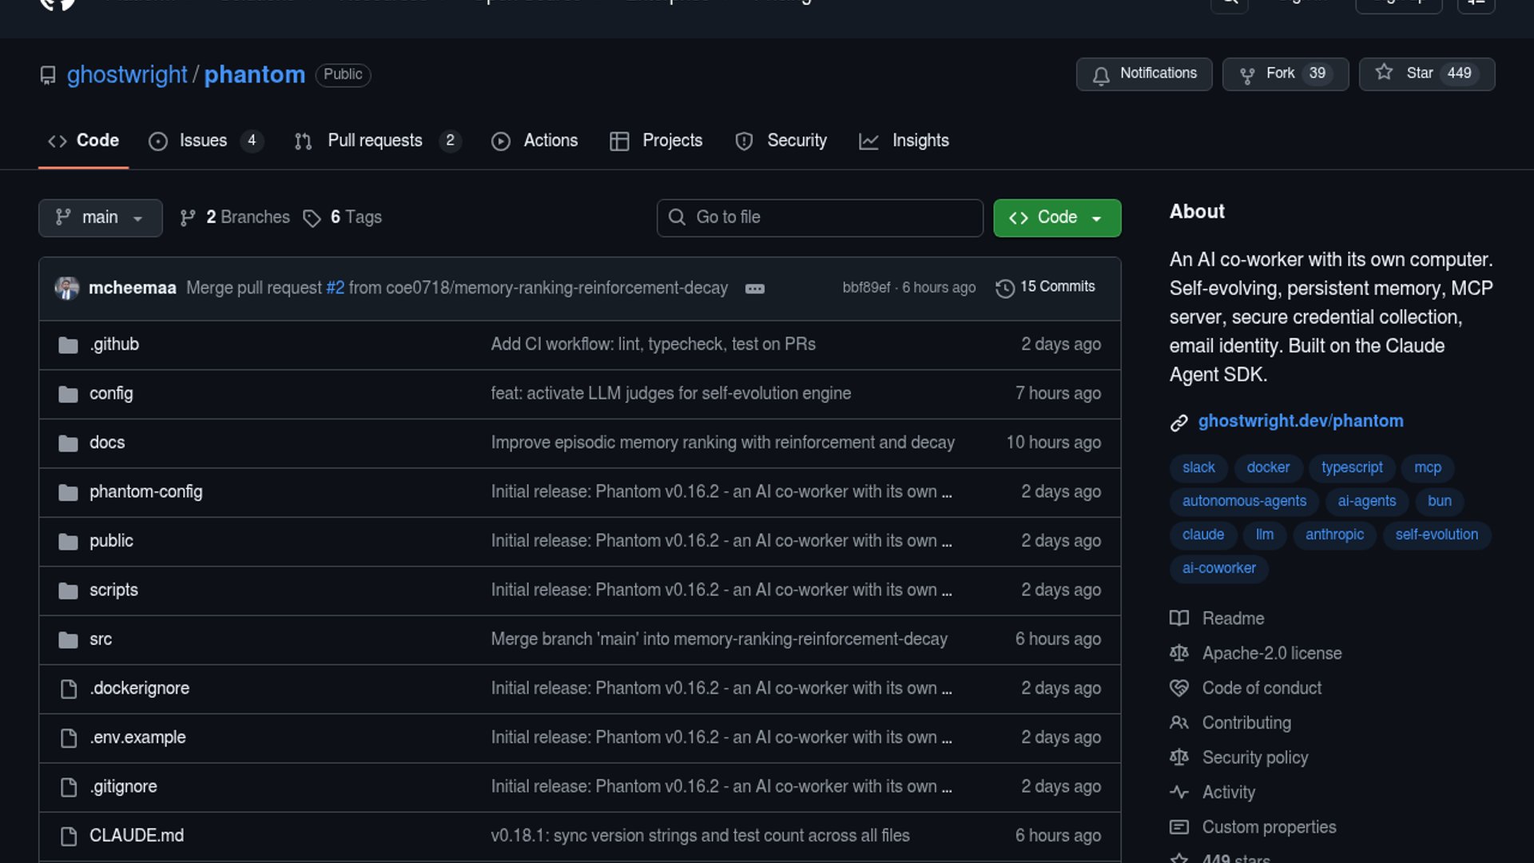Image resolution: width=1534 pixels, height=863 pixels.
Task: Open the main branch dropdown
Action: (100, 217)
